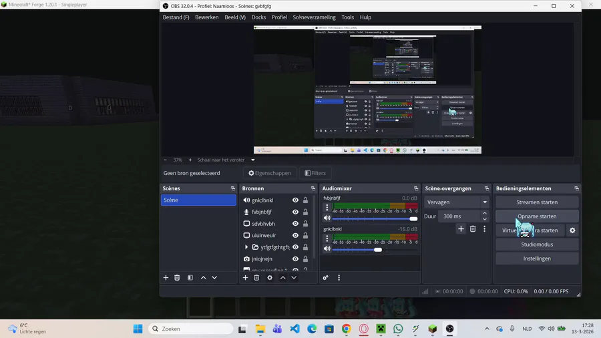Image resolution: width=601 pixels, height=338 pixels.
Task: Open Profiel menu
Action: pos(279,17)
